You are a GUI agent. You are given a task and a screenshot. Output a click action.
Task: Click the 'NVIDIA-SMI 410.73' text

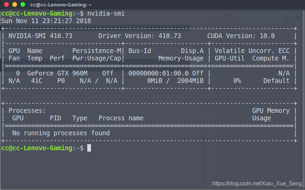pos(41,36)
